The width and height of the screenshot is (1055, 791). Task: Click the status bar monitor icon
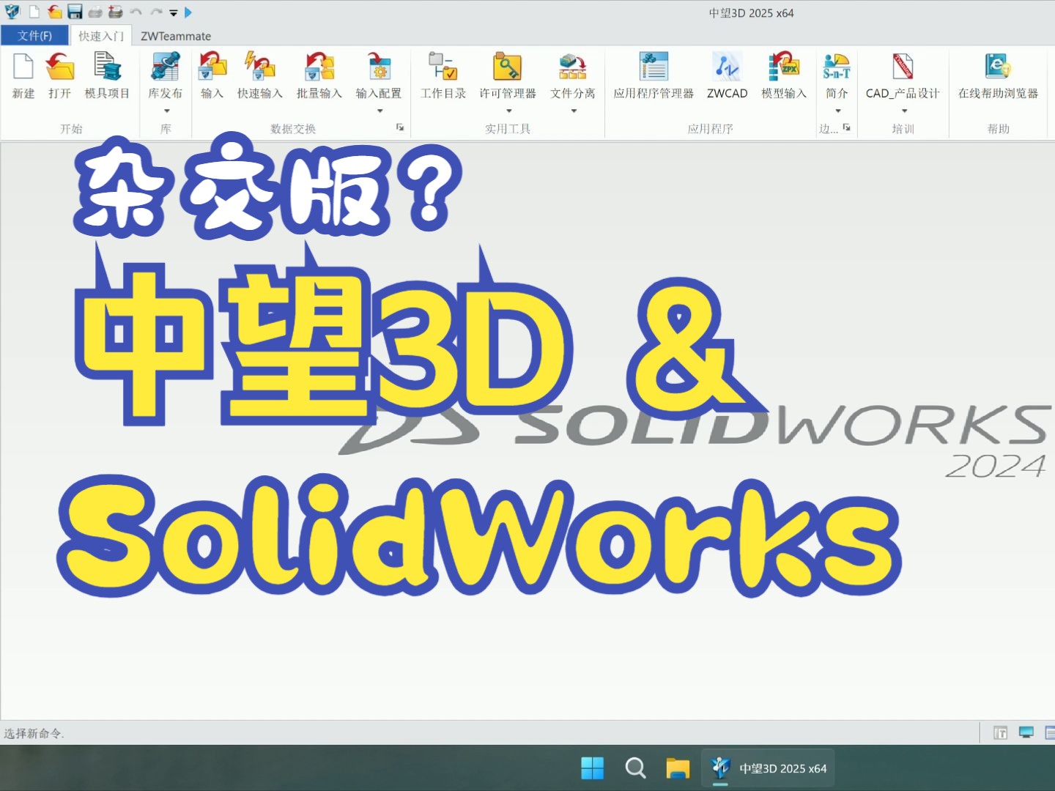1026,732
